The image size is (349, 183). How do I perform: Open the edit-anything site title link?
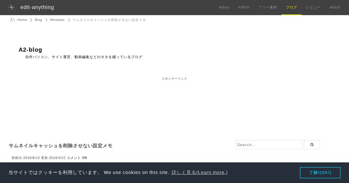click(37, 7)
